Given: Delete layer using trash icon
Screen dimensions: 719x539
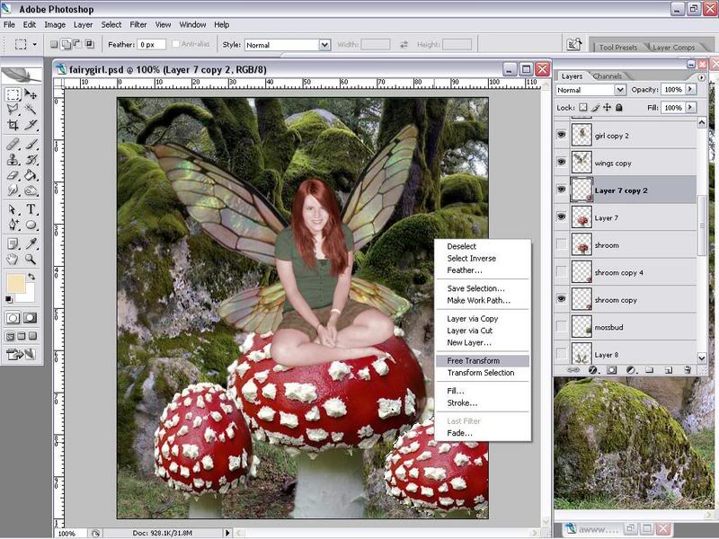Looking at the screenshot, I should [687, 370].
